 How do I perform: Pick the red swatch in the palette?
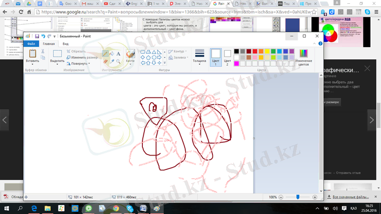point(255,51)
